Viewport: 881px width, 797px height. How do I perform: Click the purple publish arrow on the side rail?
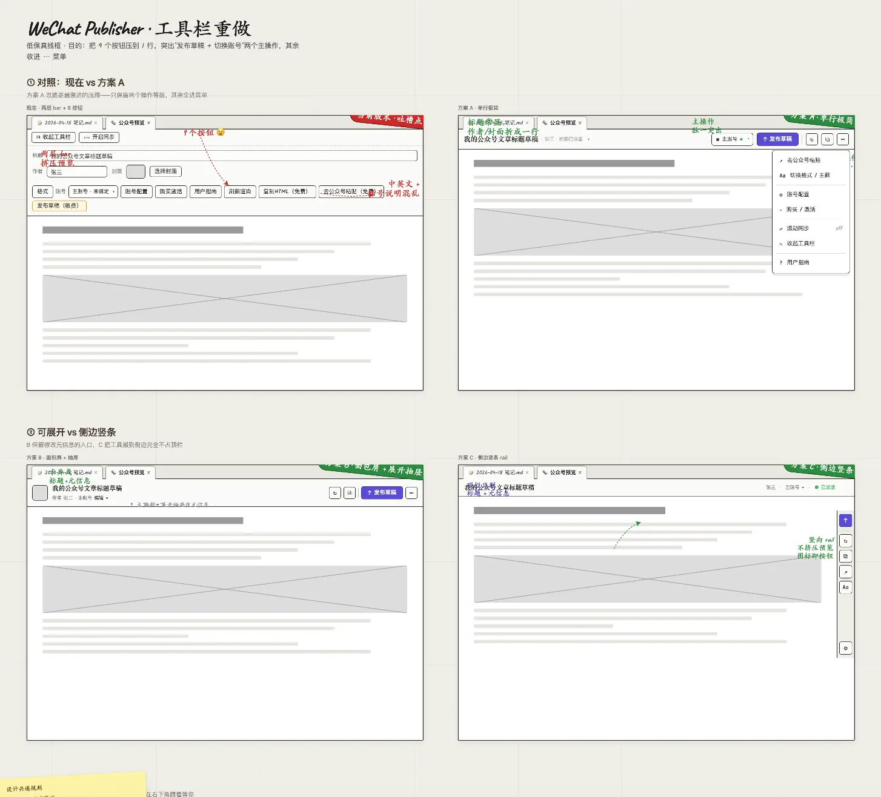(845, 520)
